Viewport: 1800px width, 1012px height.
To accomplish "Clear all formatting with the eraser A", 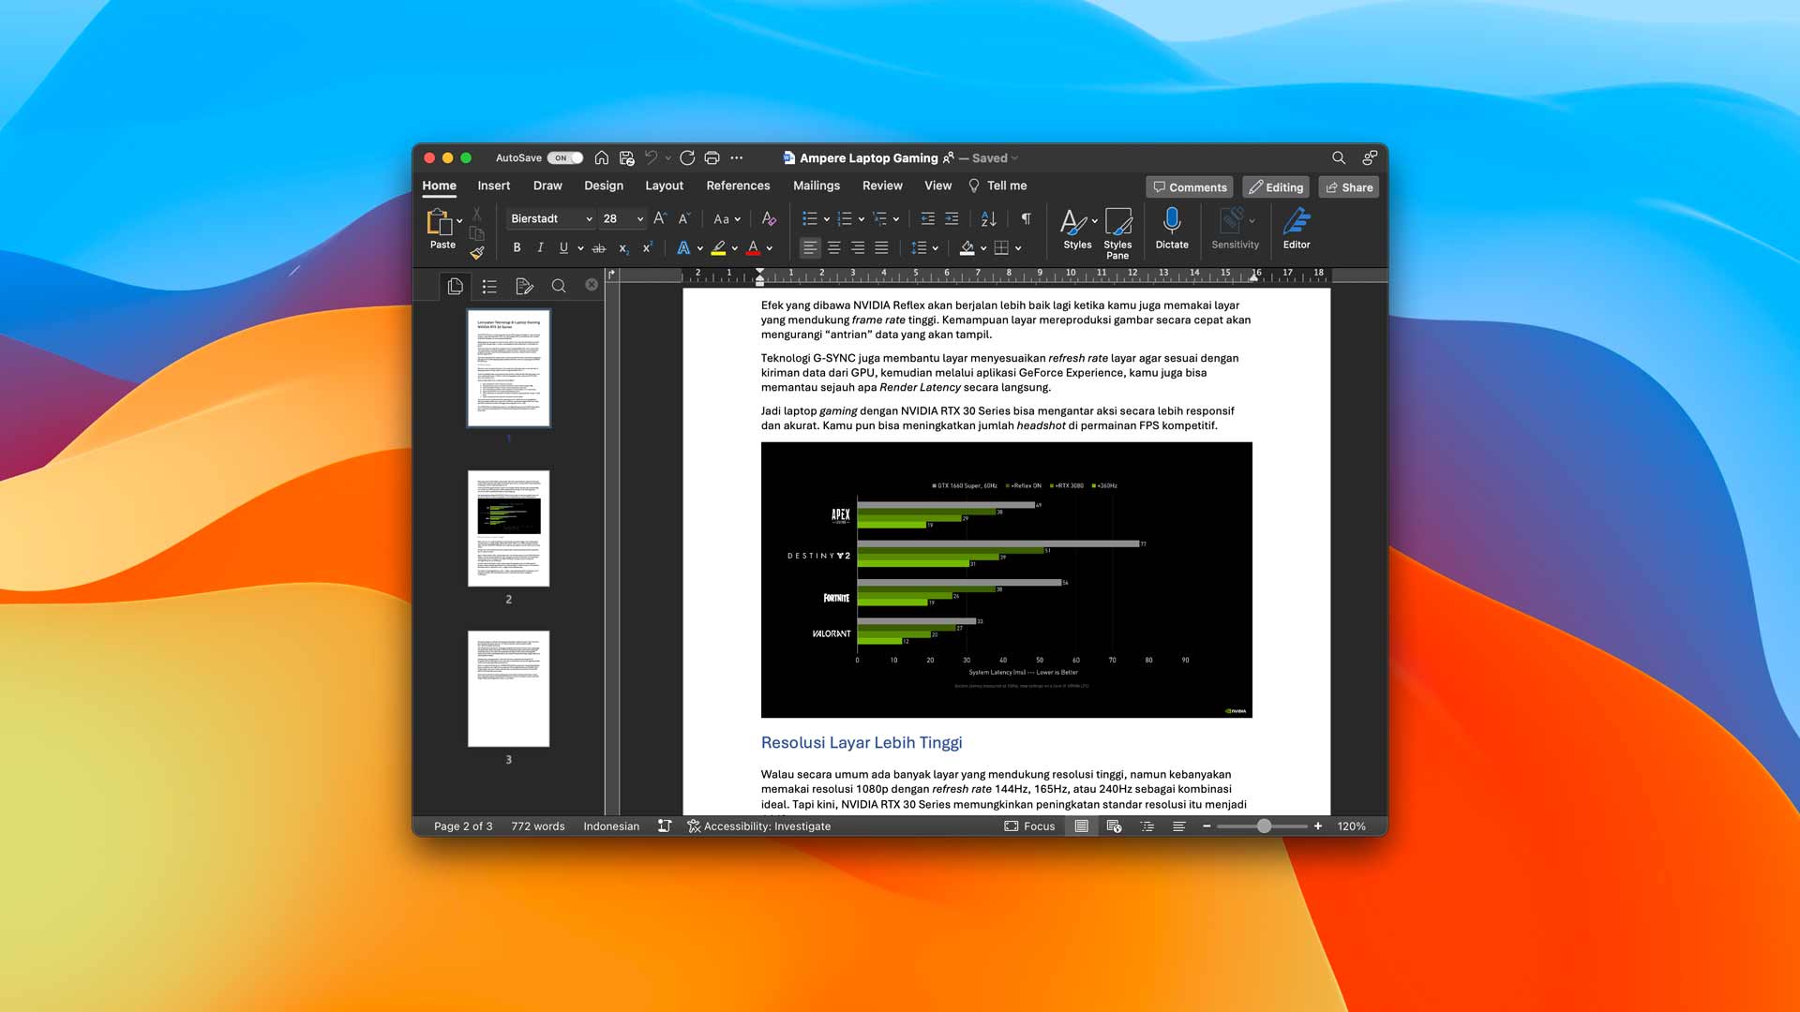I will tap(769, 218).
